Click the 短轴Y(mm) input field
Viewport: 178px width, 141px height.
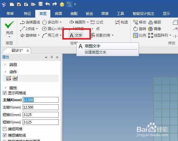(41, 122)
